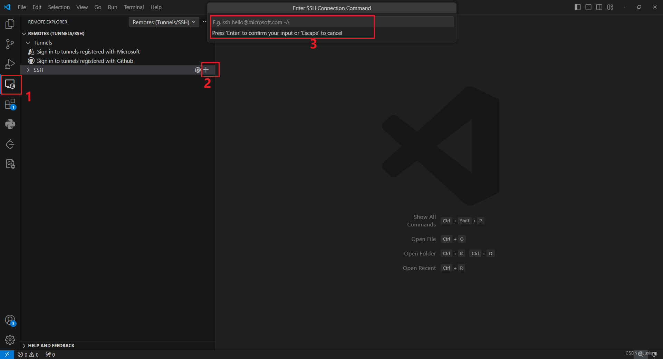The width and height of the screenshot is (663, 359).
Task: Open the Run menu
Action: point(112,7)
